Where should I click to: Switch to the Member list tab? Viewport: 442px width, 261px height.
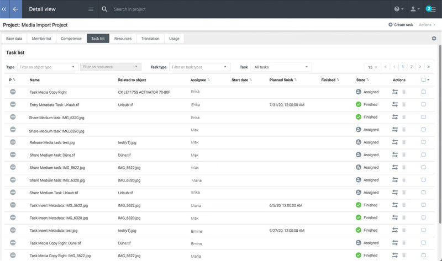41,39
